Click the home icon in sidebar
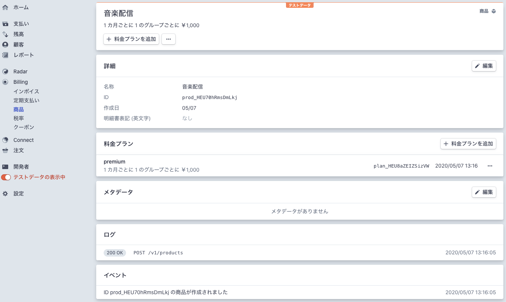 coord(5,7)
